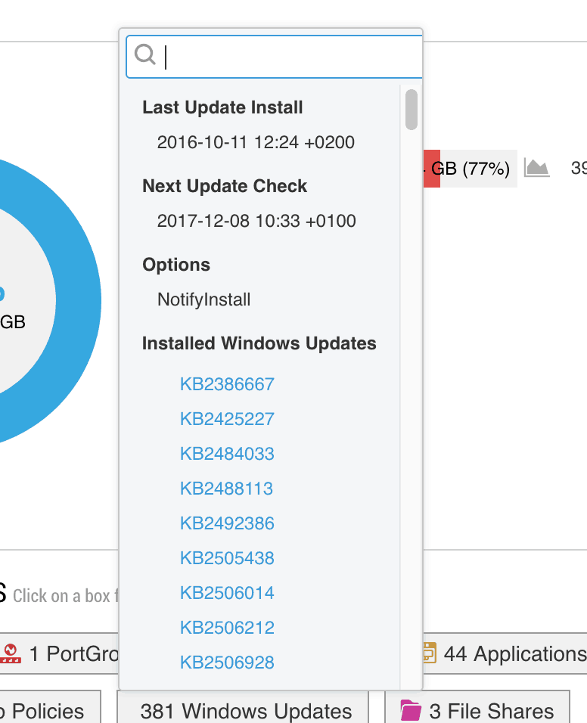Image resolution: width=587 pixels, height=723 pixels.
Task: Click the Applications box icon
Action: [430, 653]
